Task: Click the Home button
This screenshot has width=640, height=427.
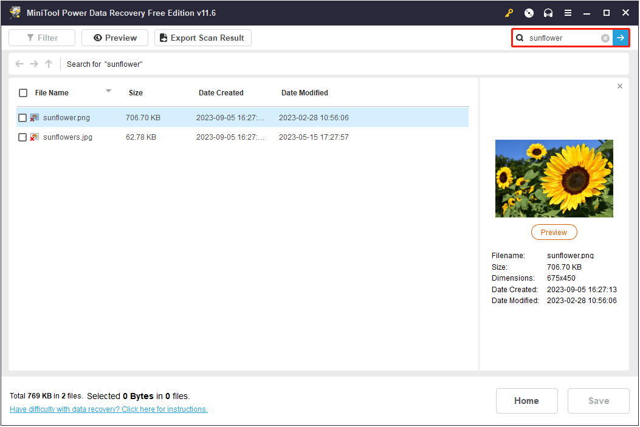Action: click(526, 400)
